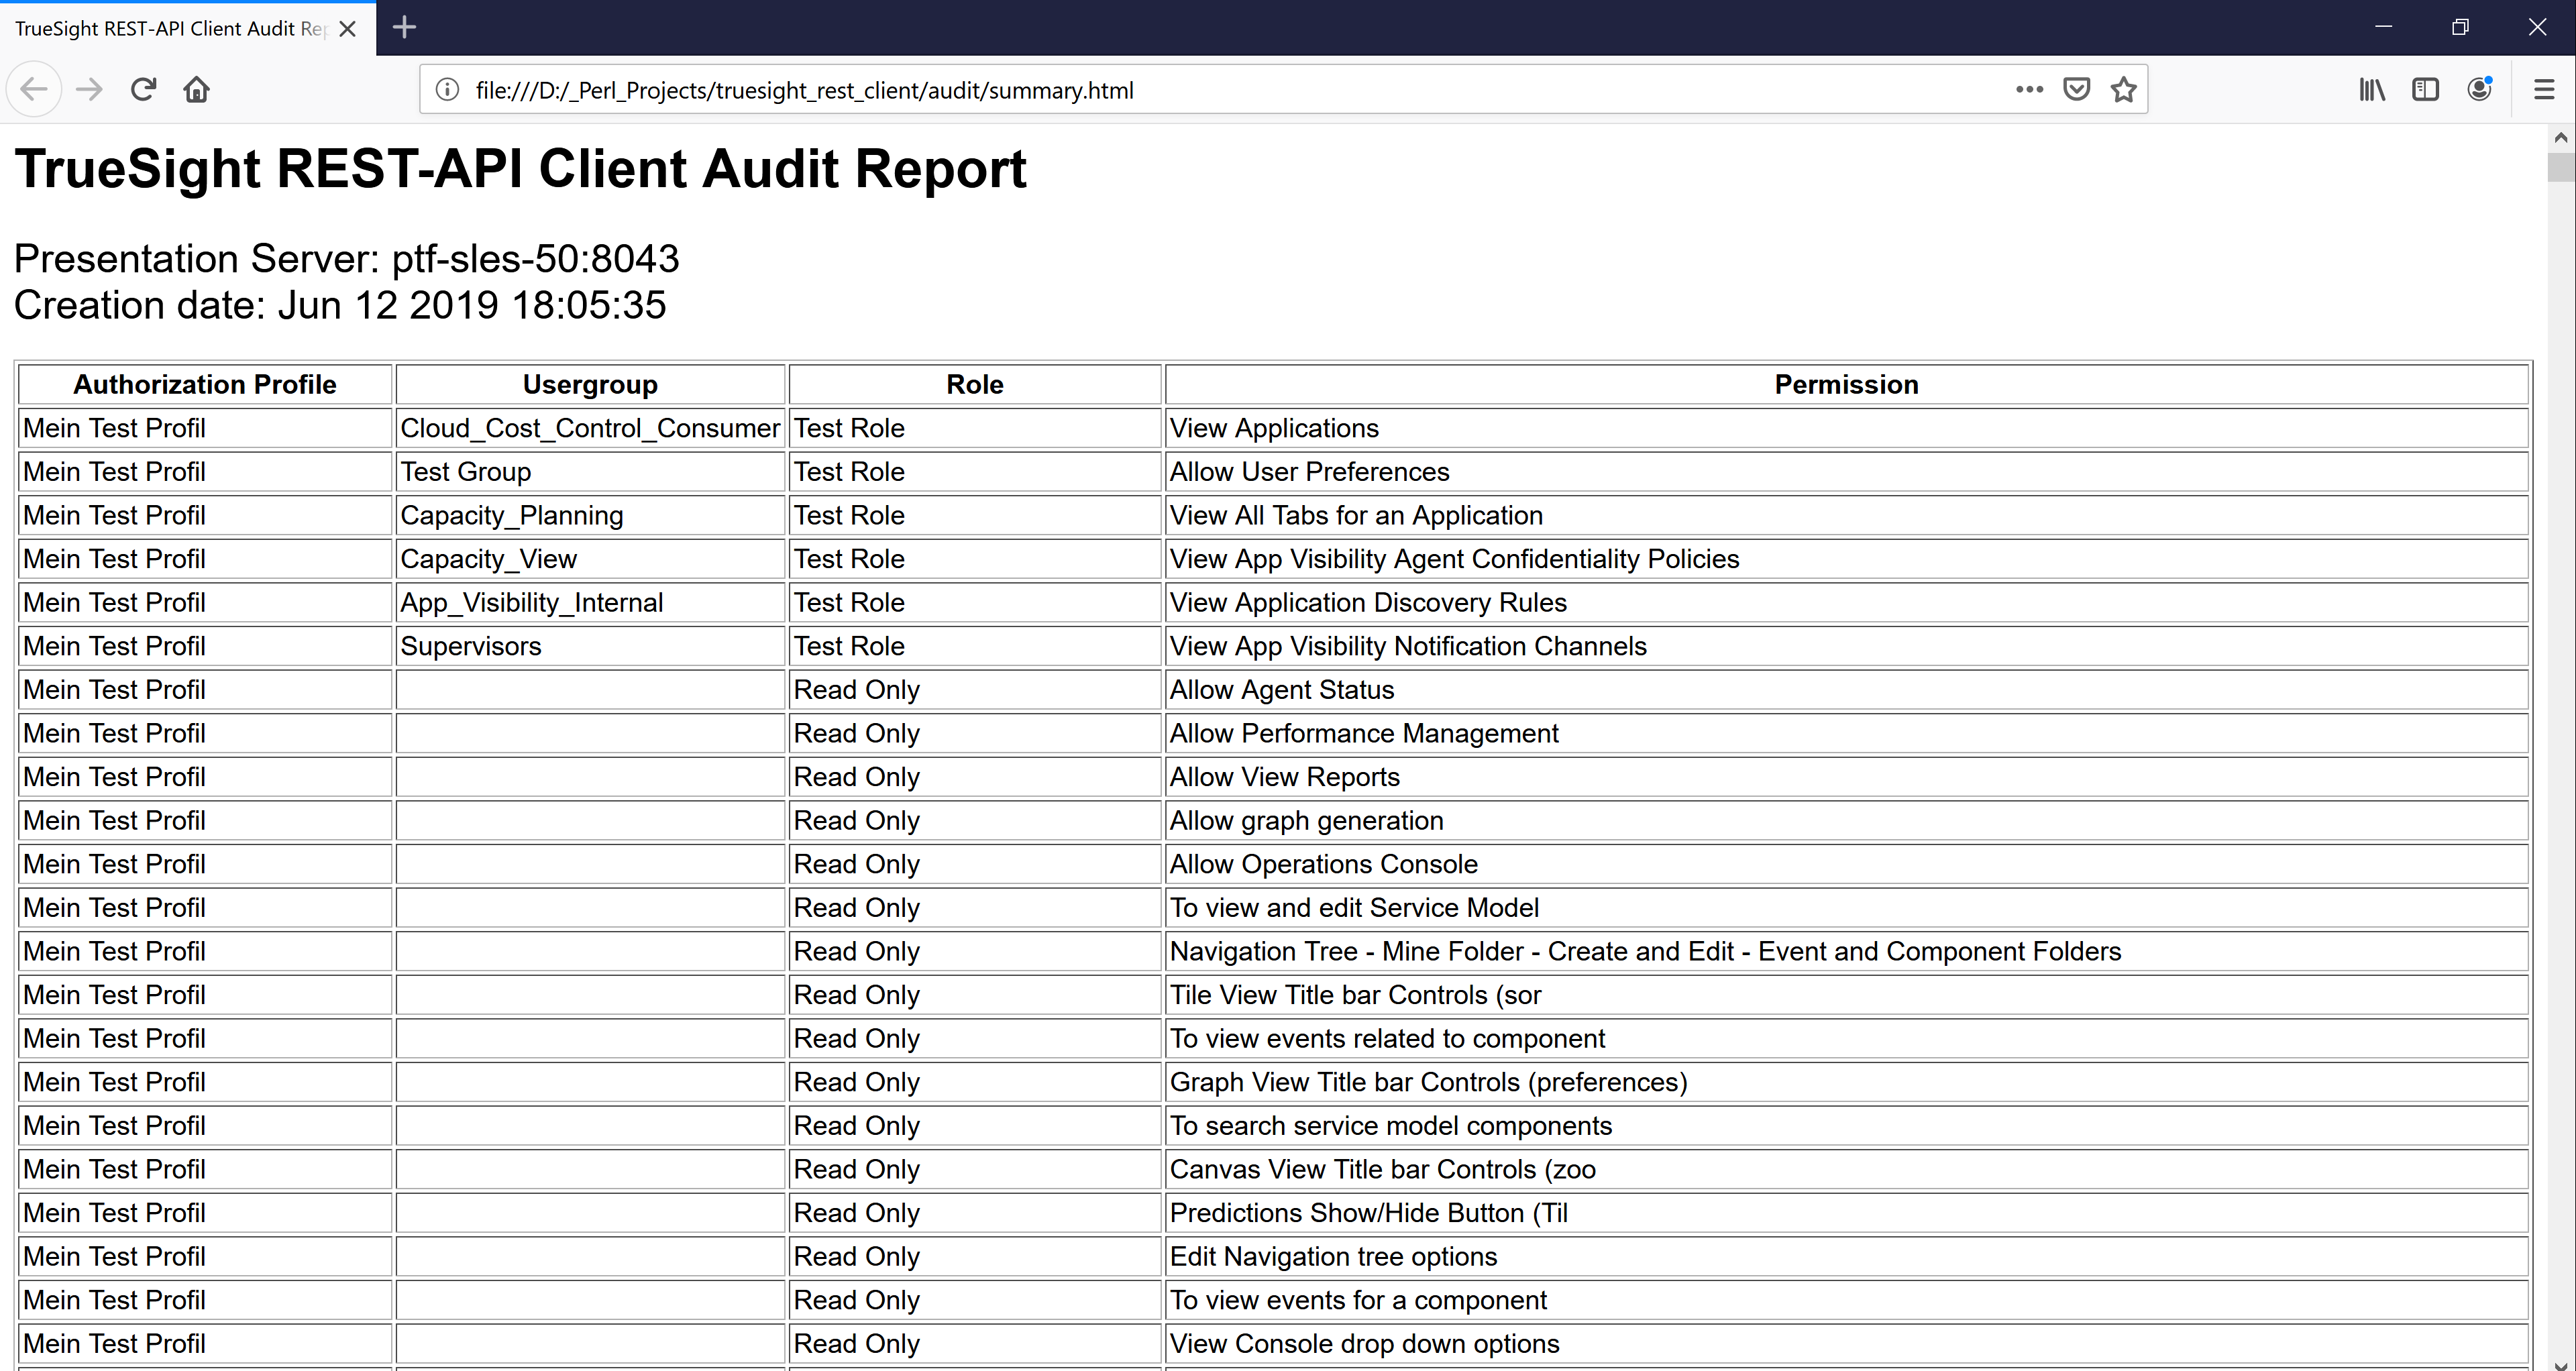Image resolution: width=2576 pixels, height=1371 pixels.
Task: Select the Capacity_Planning usergroup cell
Action: 590,515
